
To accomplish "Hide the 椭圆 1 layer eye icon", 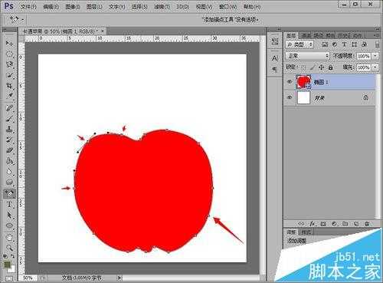I will pos(290,82).
